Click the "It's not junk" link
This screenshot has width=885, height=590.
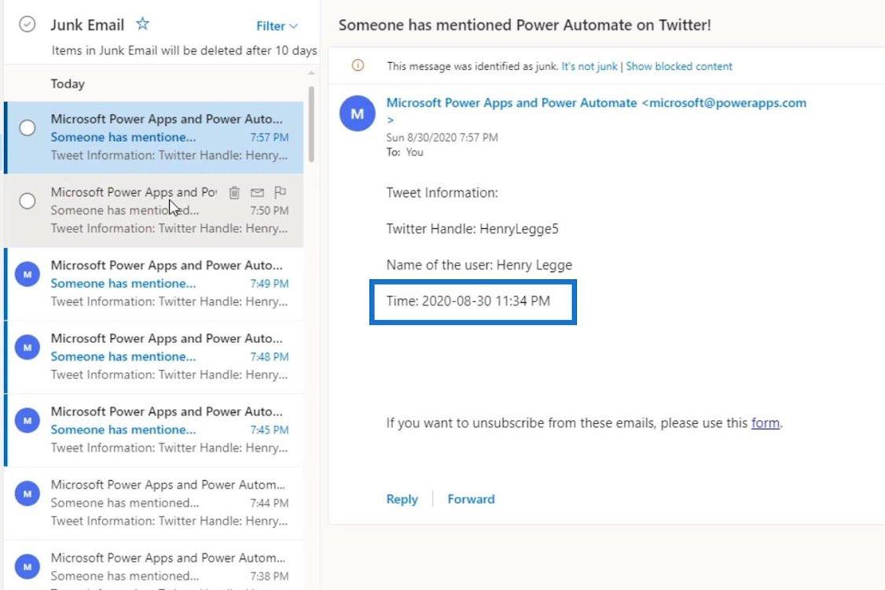(589, 66)
